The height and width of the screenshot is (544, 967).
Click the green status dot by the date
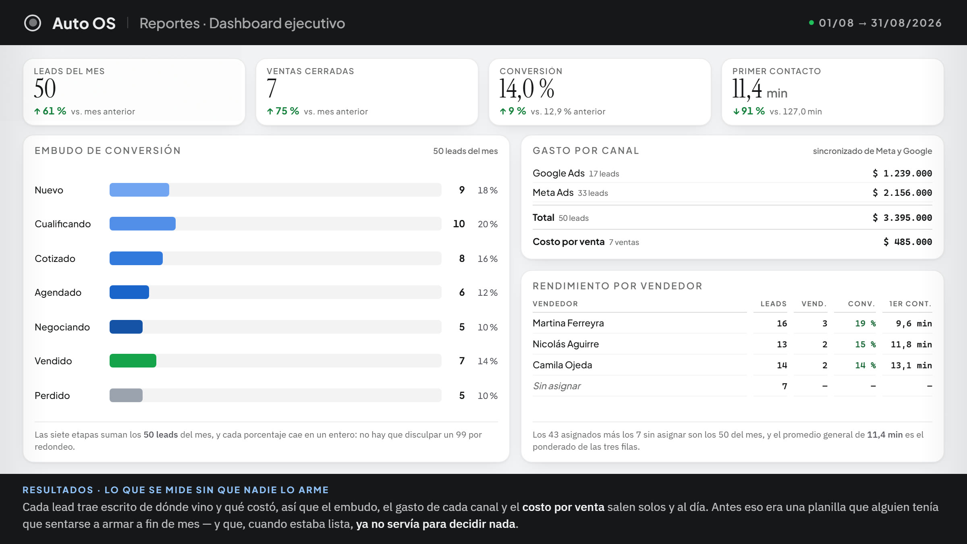point(811,23)
